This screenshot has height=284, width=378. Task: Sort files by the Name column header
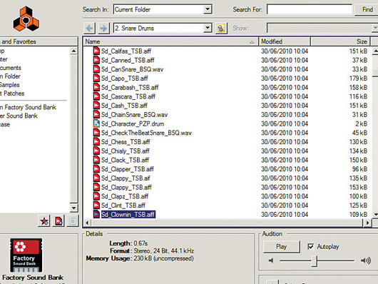pyautogui.click(x=170, y=41)
